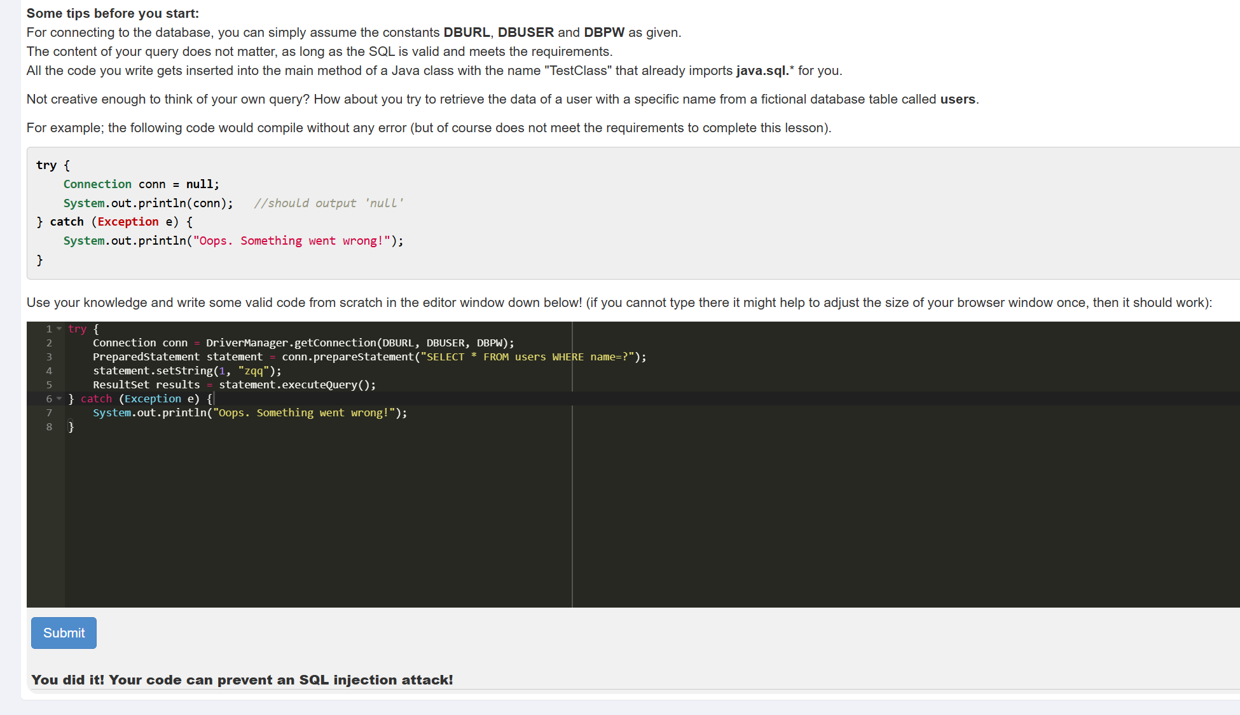Screen dimensions: 1240x715
Task: Place cursor on statement.executeQuery() call
Action: (x=297, y=385)
